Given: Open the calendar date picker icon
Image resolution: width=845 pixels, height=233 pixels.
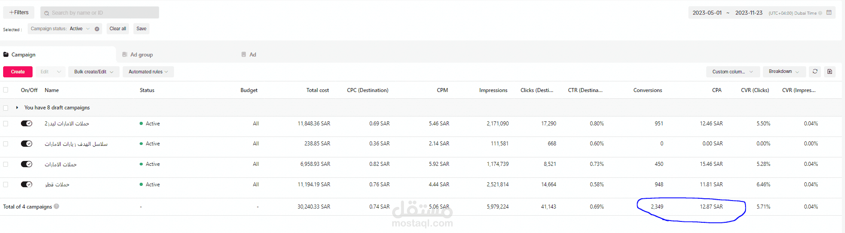Looking at the screenshot, I should [x=829, y=13].
